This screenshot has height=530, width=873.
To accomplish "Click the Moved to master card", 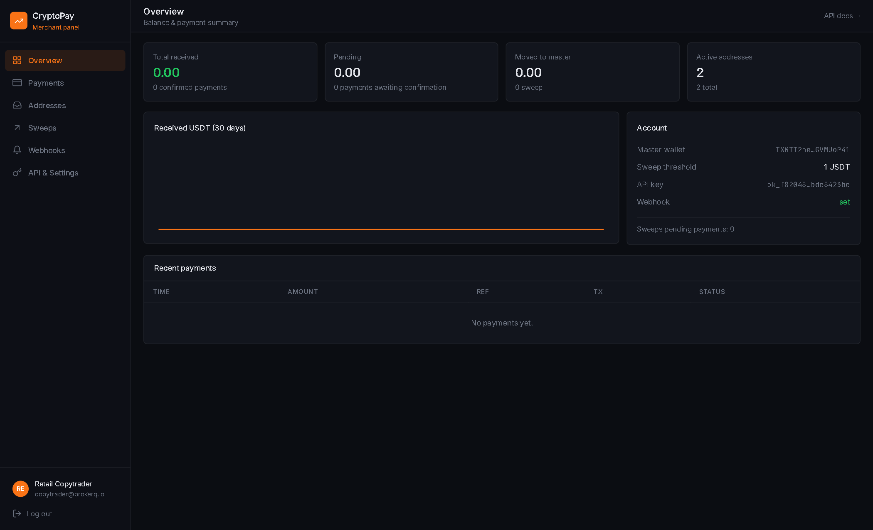I will tap(592, 72).
